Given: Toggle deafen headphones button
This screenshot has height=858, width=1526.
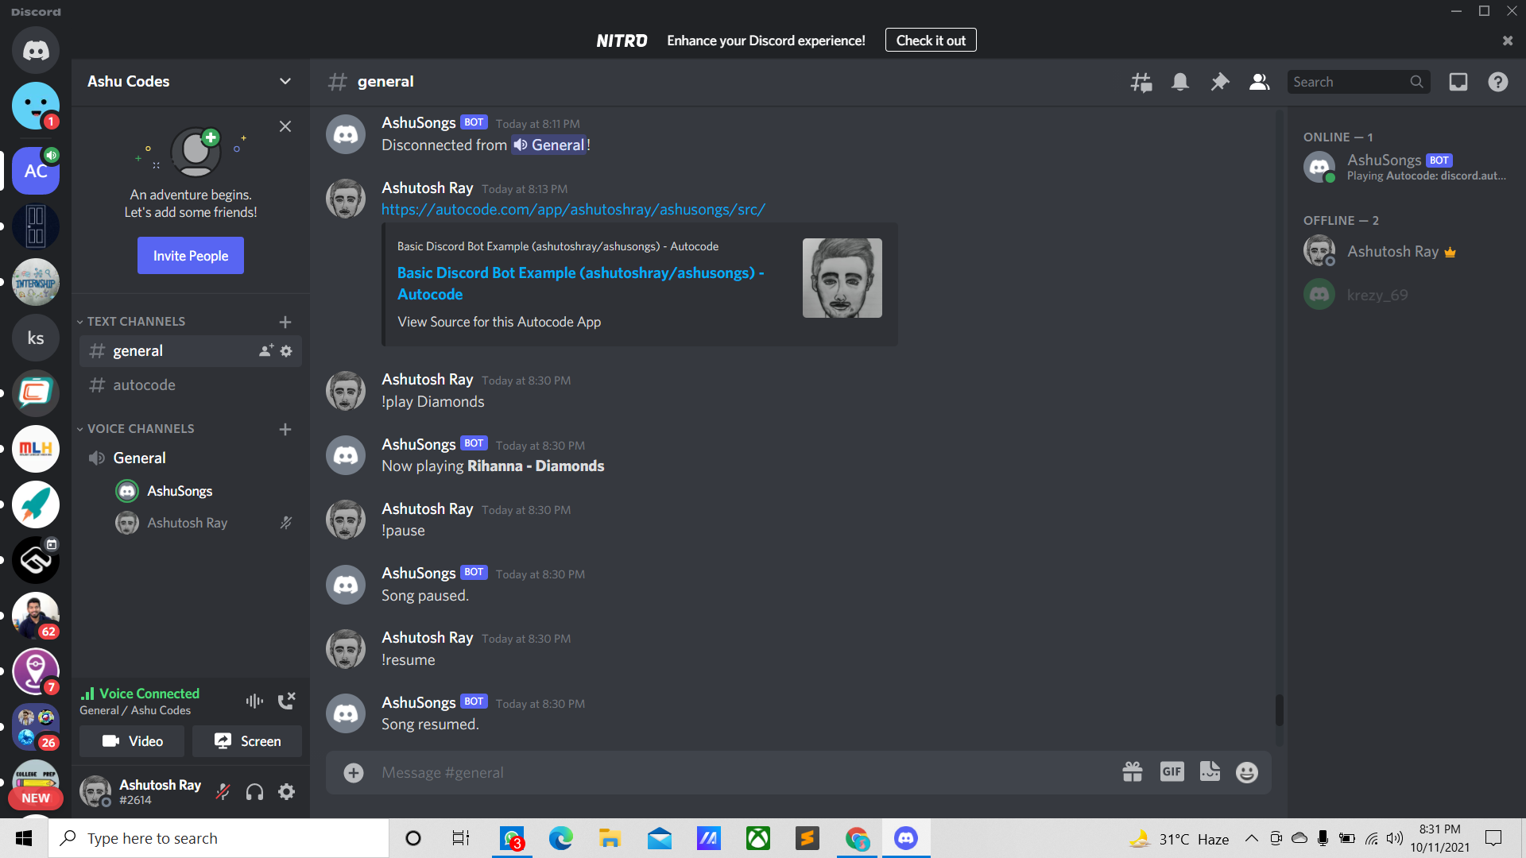Looking at the screenshot, I should point(254,791).
